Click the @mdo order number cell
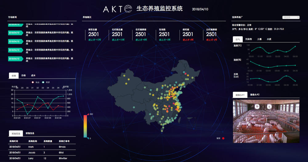Screen dimensions: 308x162 click(x=62, y=147)
